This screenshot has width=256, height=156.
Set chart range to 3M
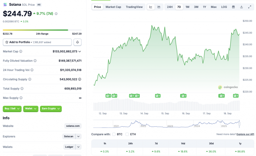point(196,7)
